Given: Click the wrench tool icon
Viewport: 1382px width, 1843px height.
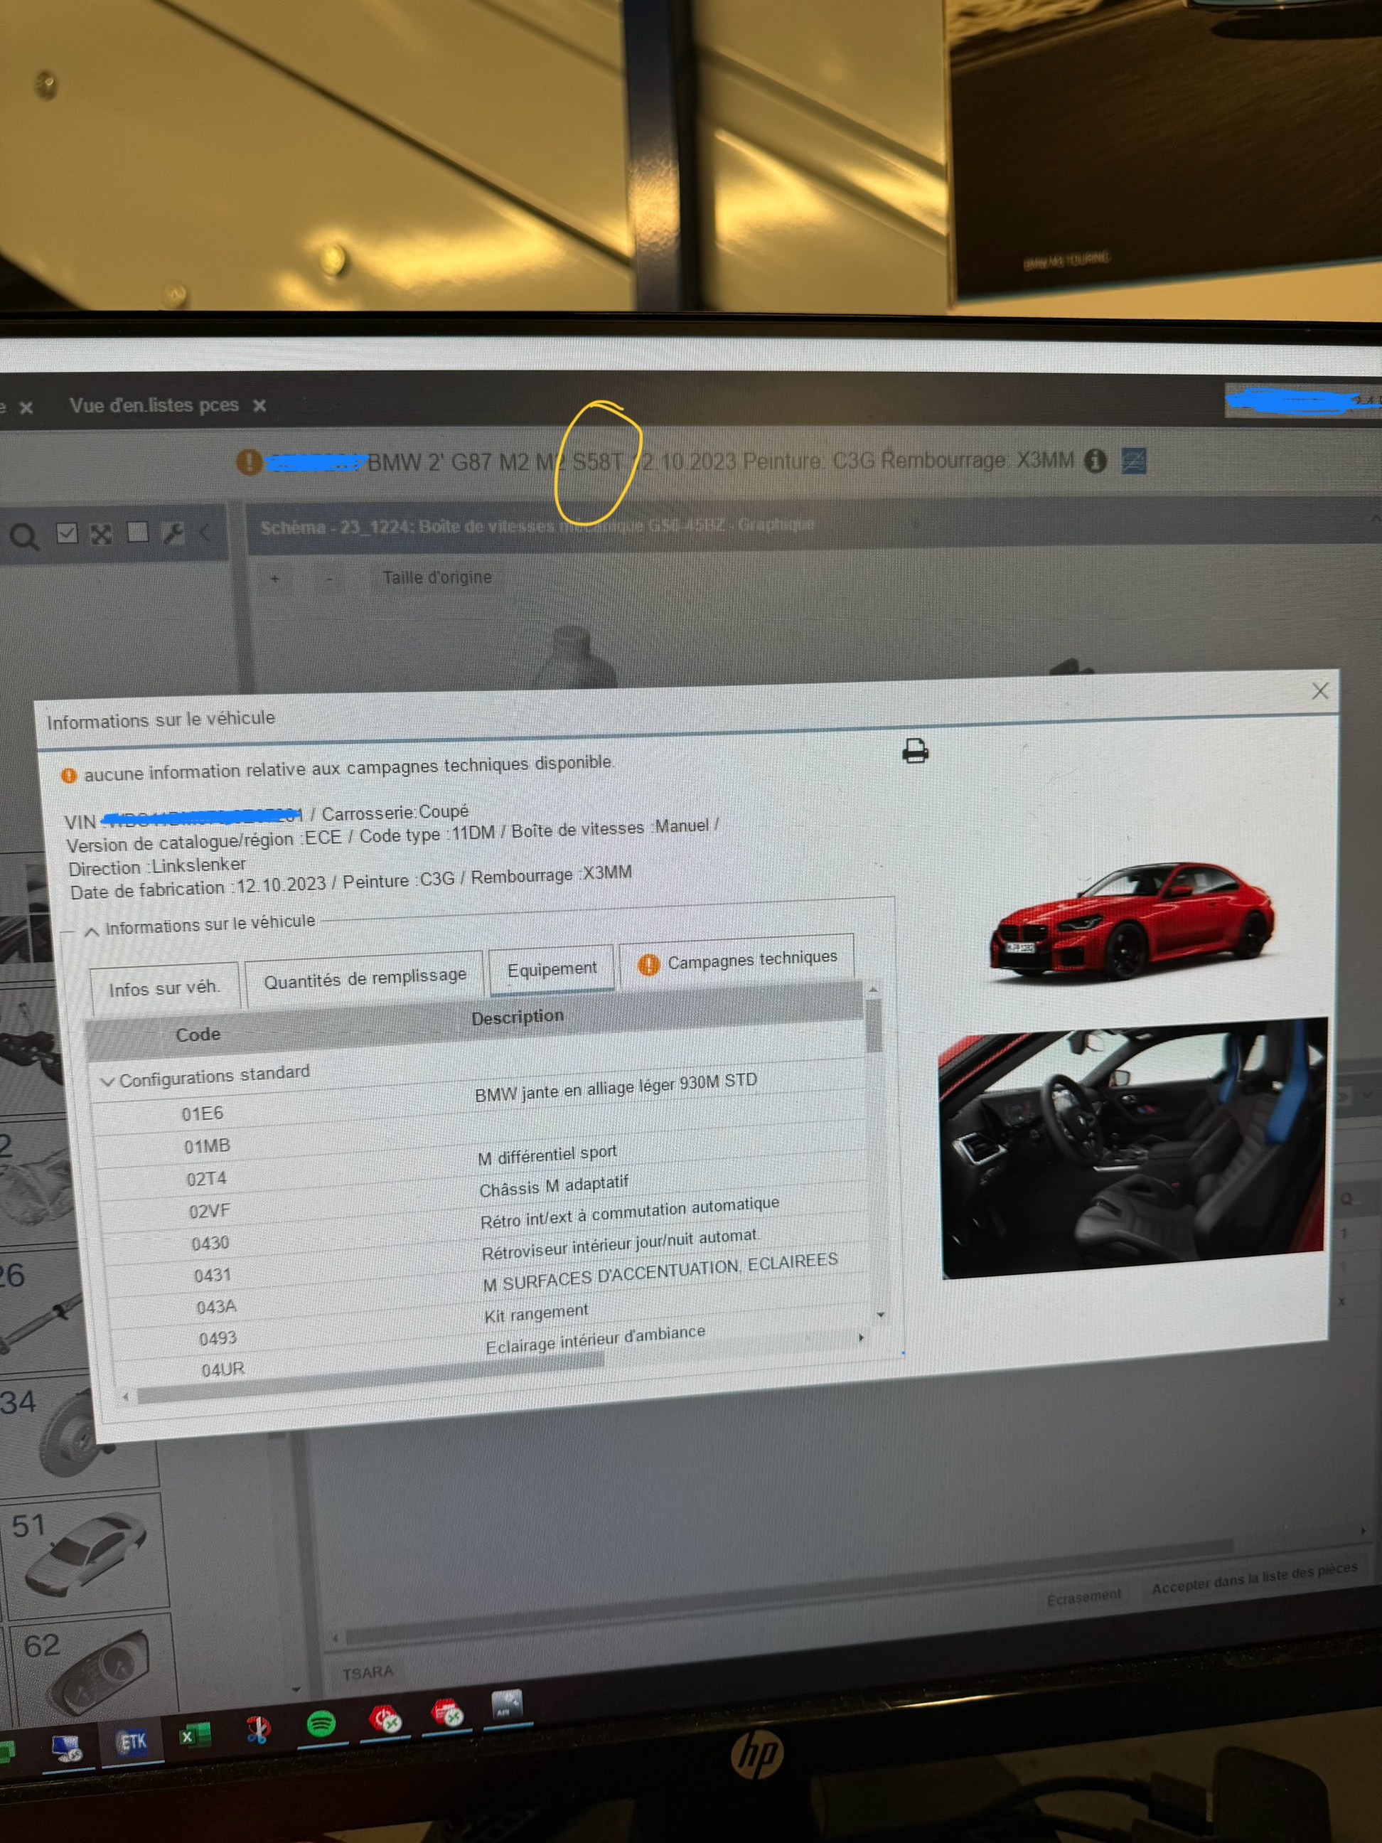Looking at the screenshot, I should [x=173, y=533].
